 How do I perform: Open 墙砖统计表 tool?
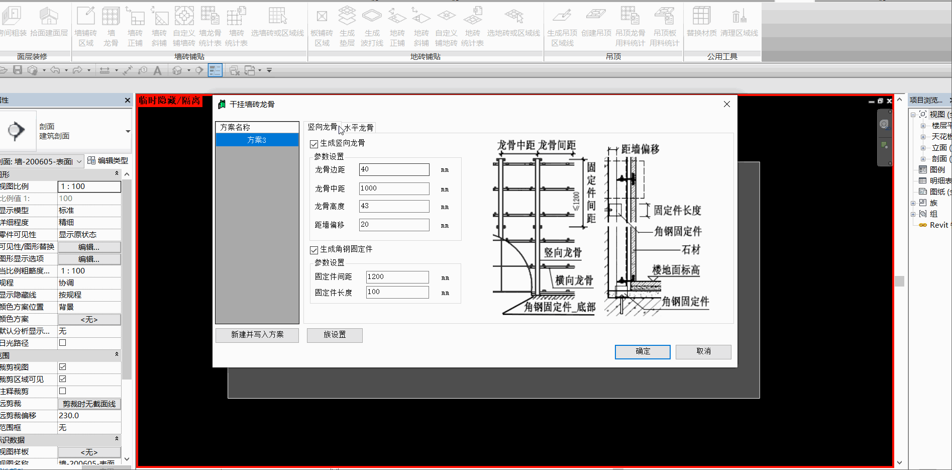tap(236, 27)
